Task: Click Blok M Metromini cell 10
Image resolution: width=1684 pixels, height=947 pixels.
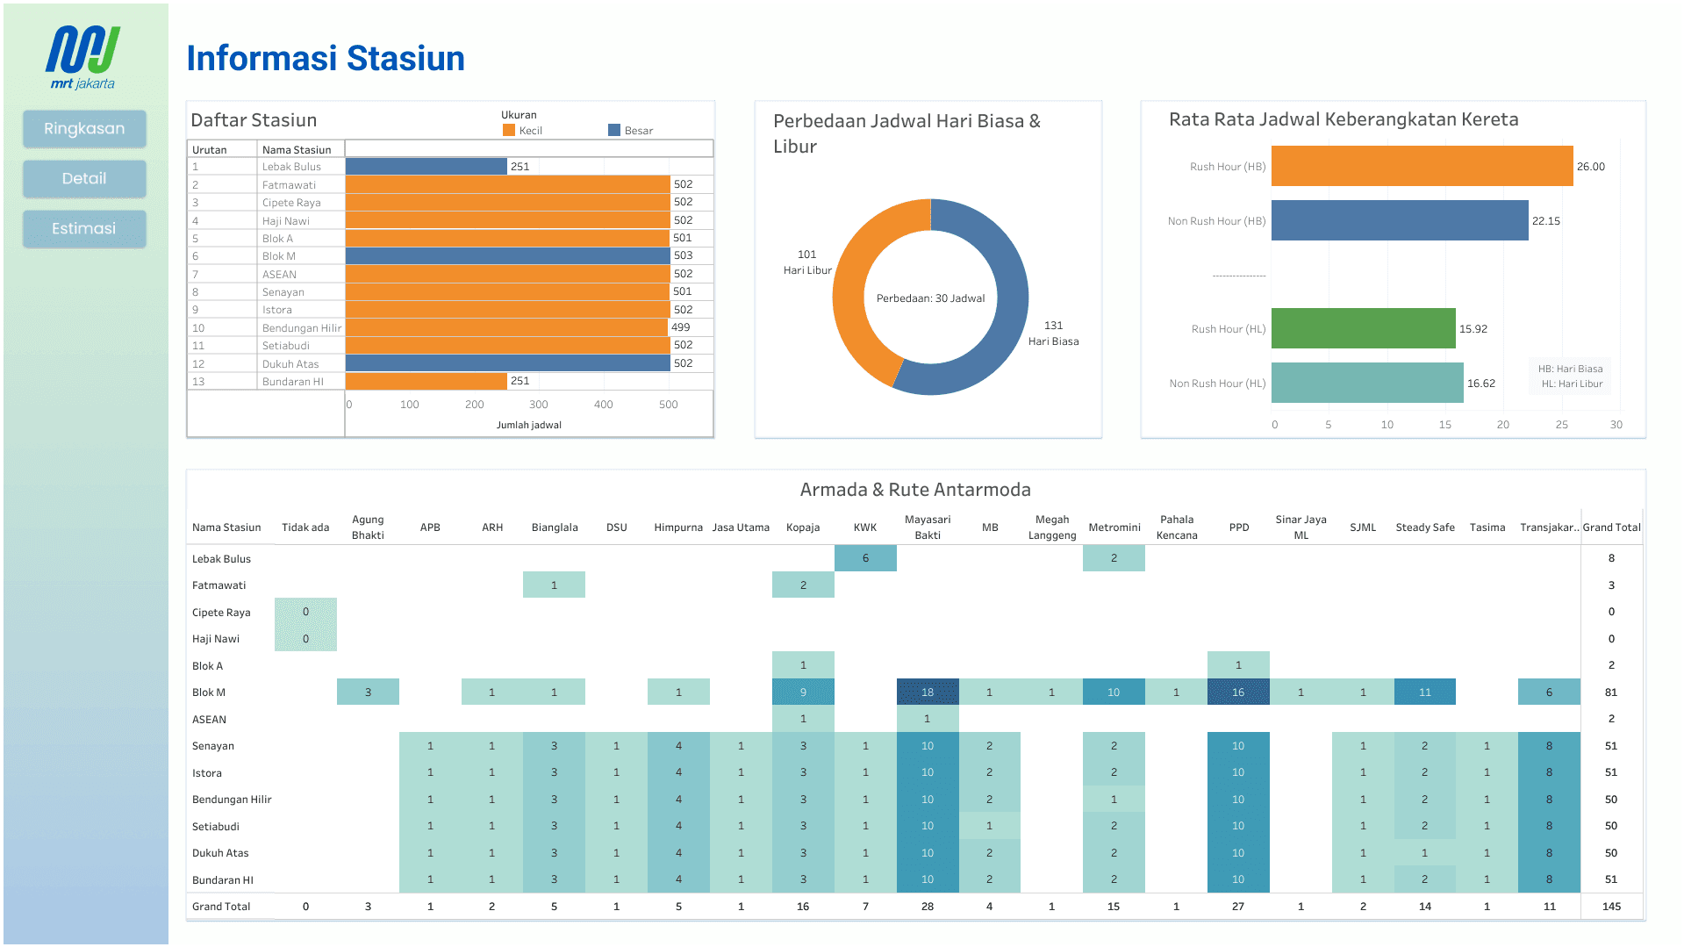Action: (1114, 692)
